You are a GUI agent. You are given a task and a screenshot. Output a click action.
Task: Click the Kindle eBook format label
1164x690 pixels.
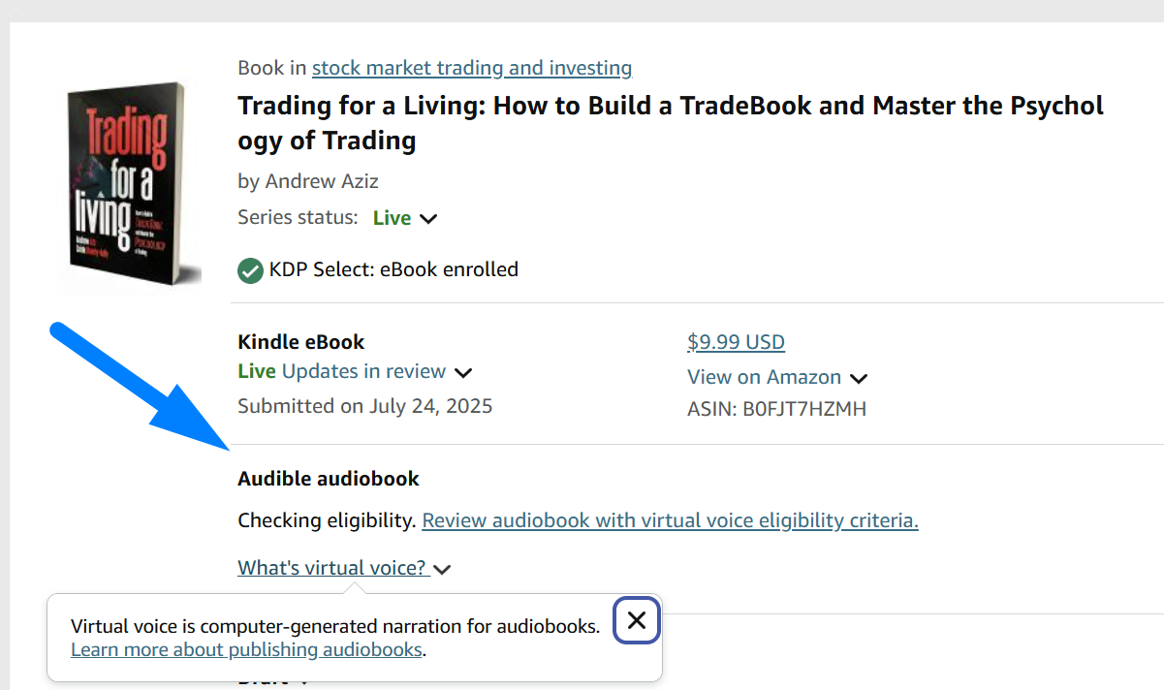pos(300,342)
